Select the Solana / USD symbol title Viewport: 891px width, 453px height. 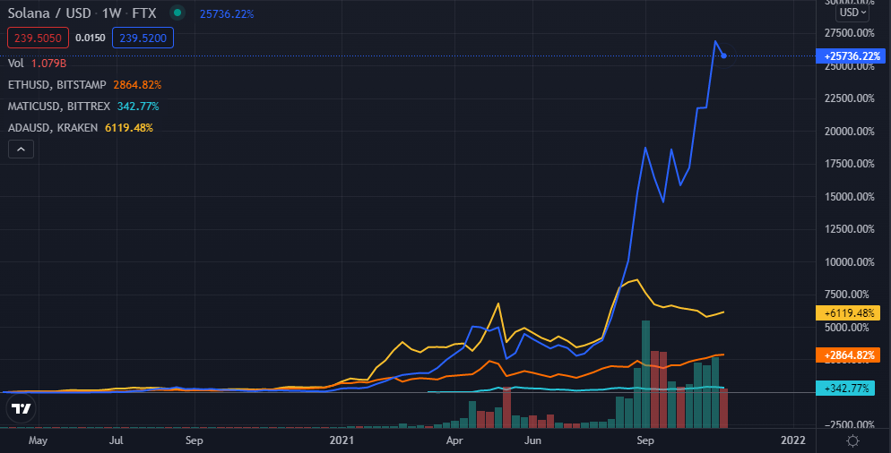point(49,13)
